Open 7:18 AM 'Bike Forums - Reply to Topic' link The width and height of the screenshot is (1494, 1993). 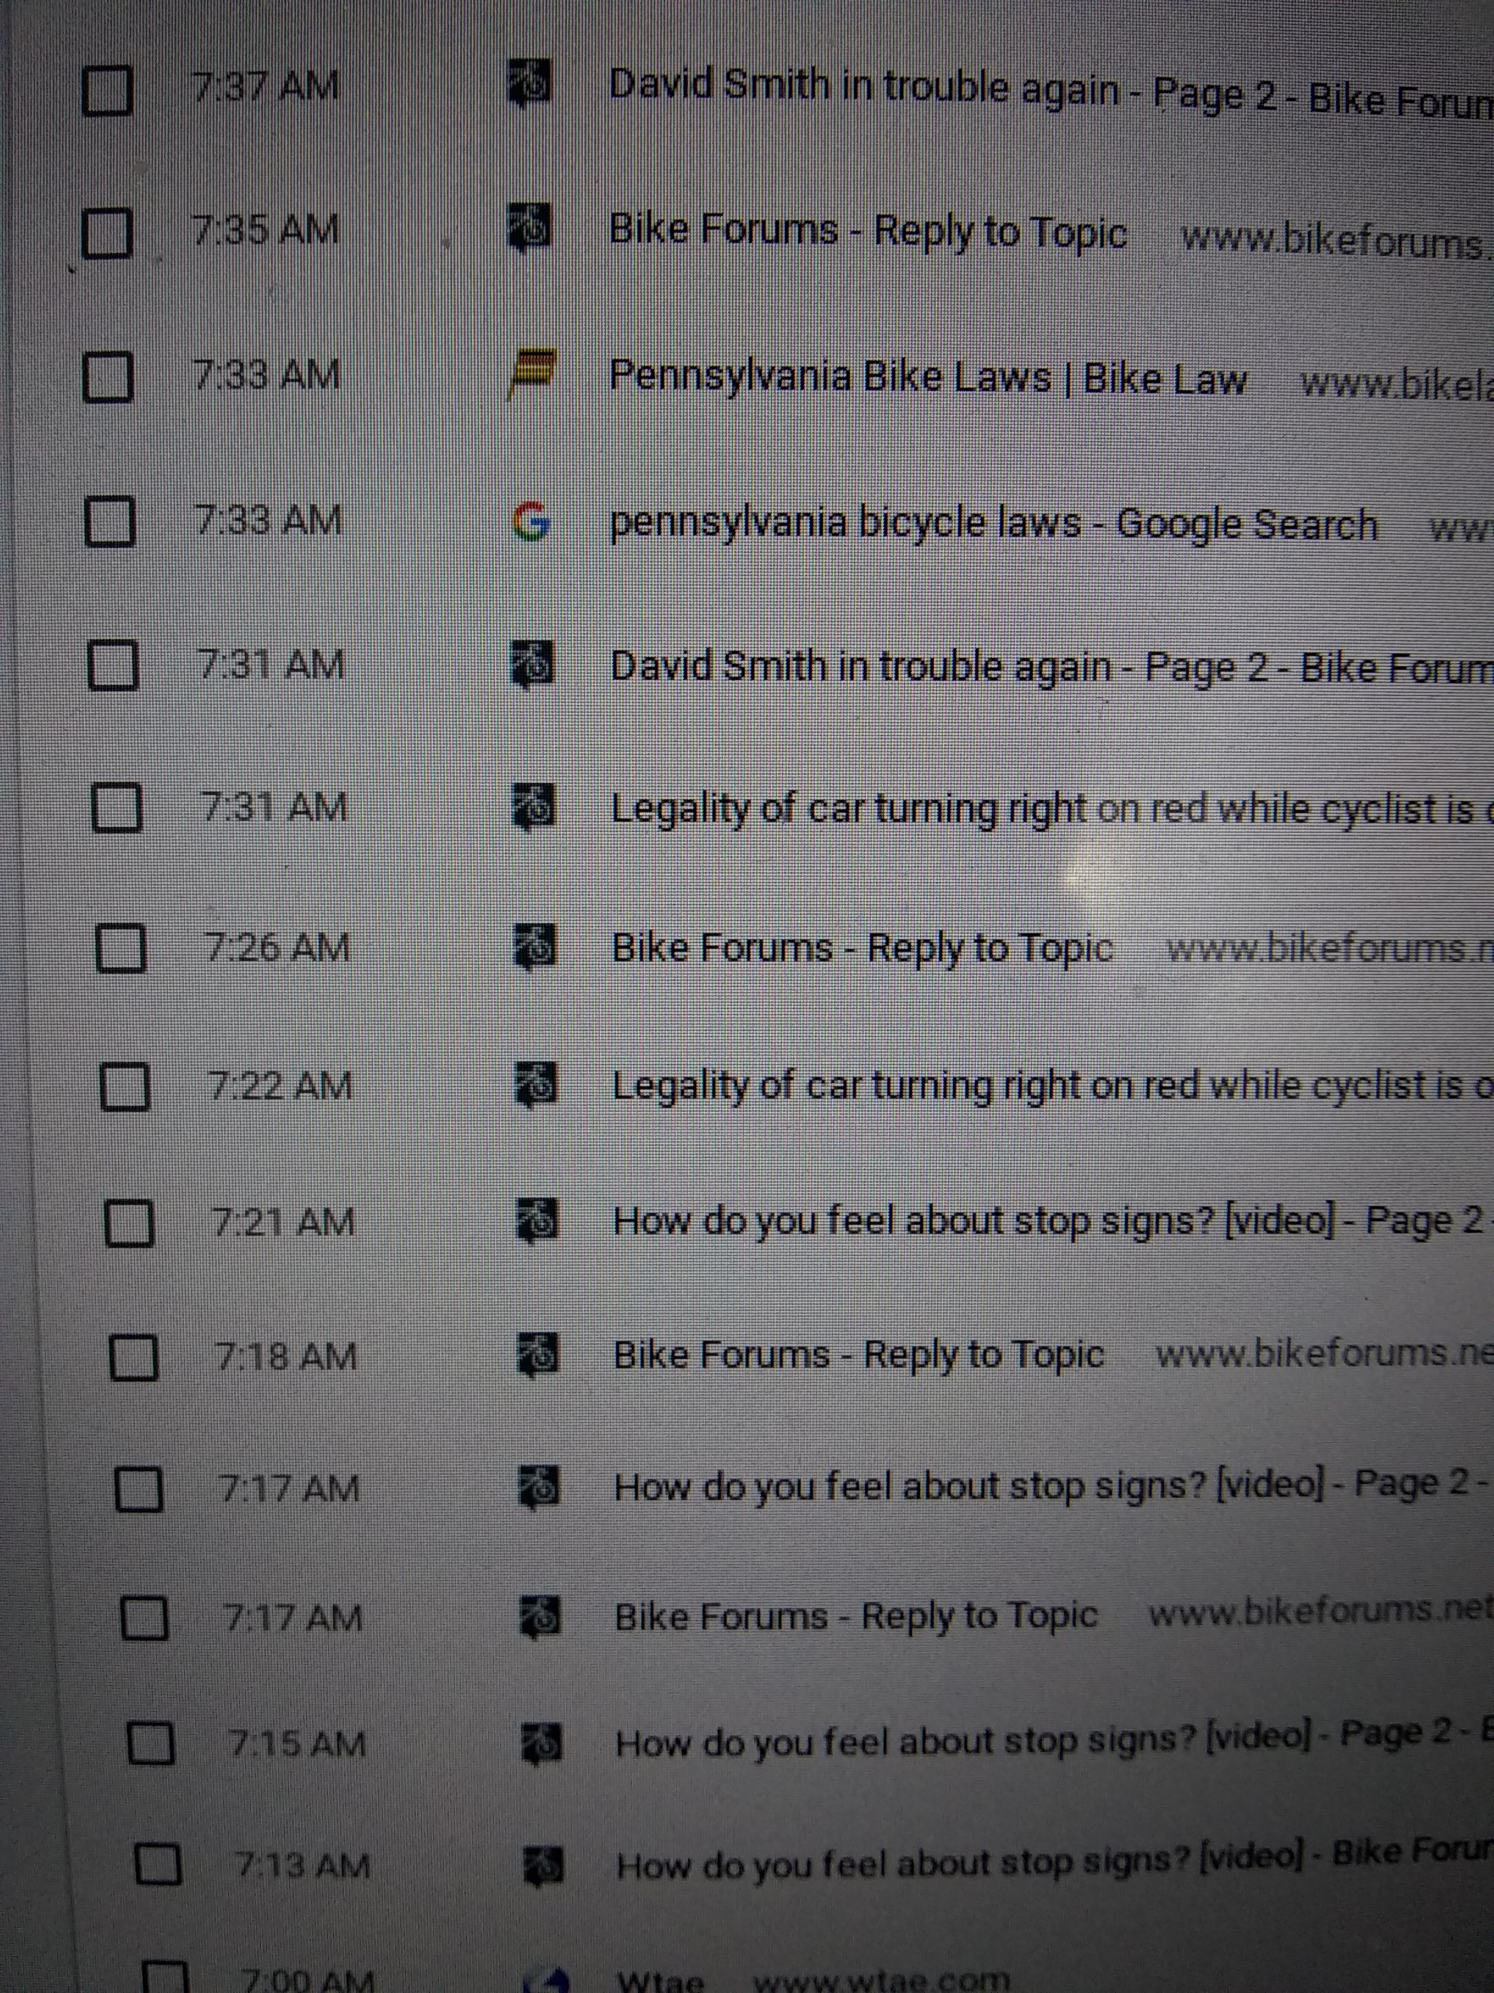pos(859,1355)
